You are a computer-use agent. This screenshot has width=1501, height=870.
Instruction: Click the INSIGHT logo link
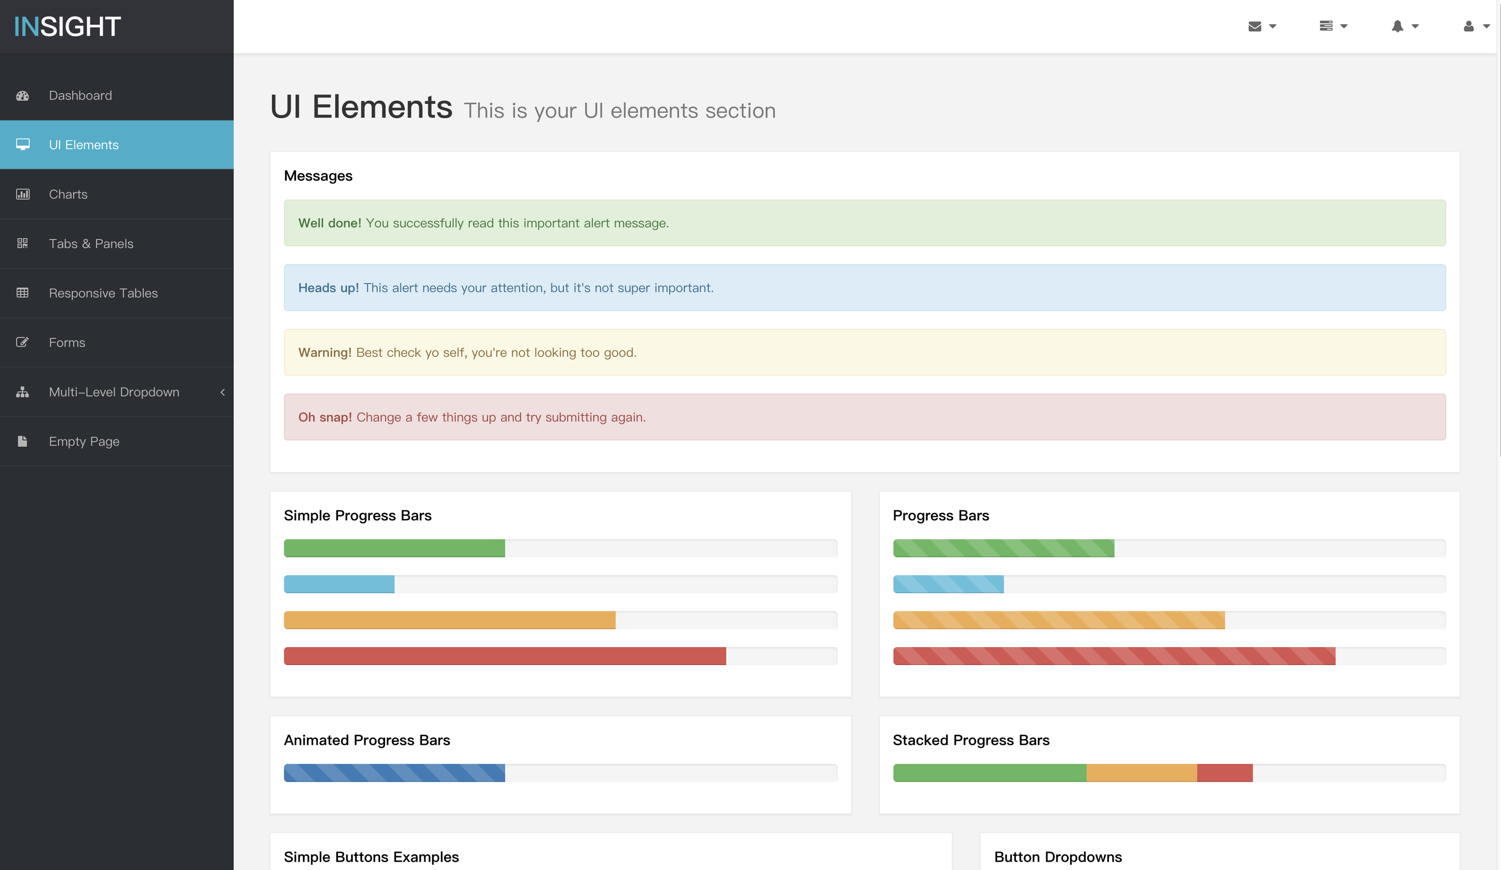68,26
